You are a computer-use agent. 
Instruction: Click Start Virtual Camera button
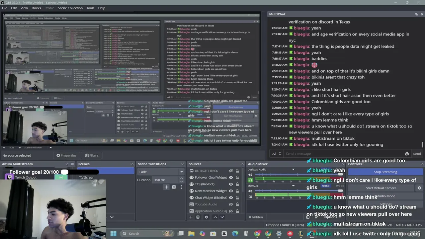pyautogui.click(x=381, y=188)
